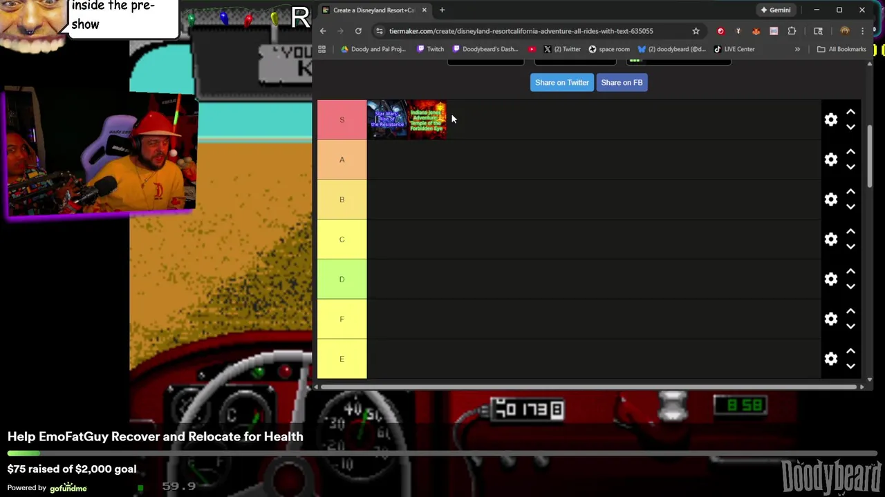Move B tier row down with arrow
The height and width of the screenshot is (497, 885).
click(851, 207)
